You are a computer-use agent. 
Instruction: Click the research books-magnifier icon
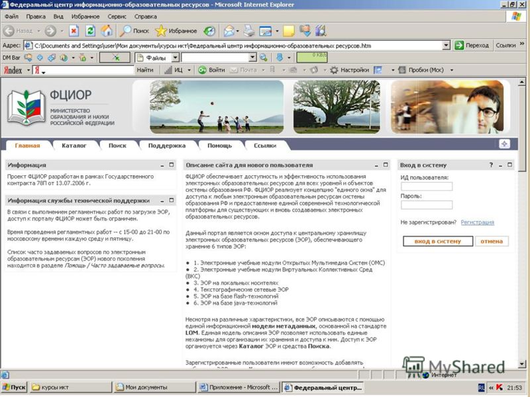tap(321, 31)
